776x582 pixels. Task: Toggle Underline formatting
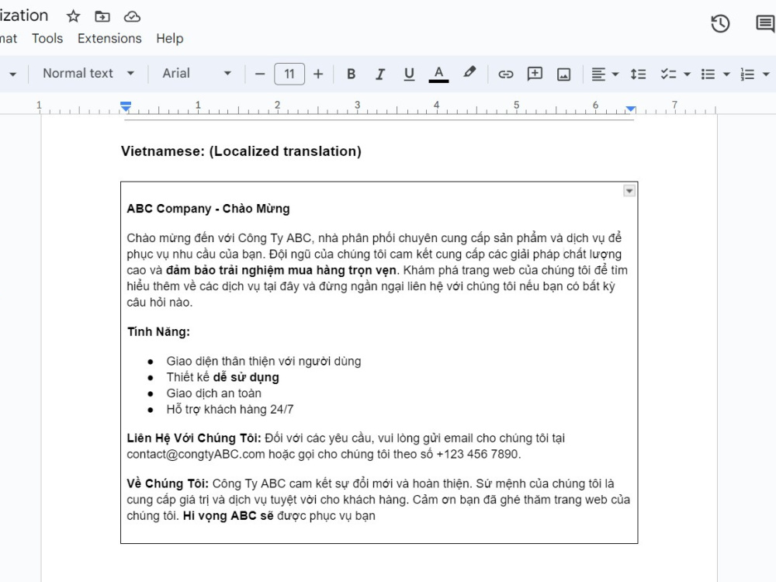click(x=409, y=74)
